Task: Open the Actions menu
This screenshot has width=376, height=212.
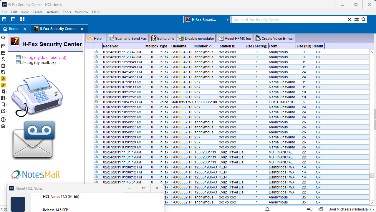Action: point(53,12)
